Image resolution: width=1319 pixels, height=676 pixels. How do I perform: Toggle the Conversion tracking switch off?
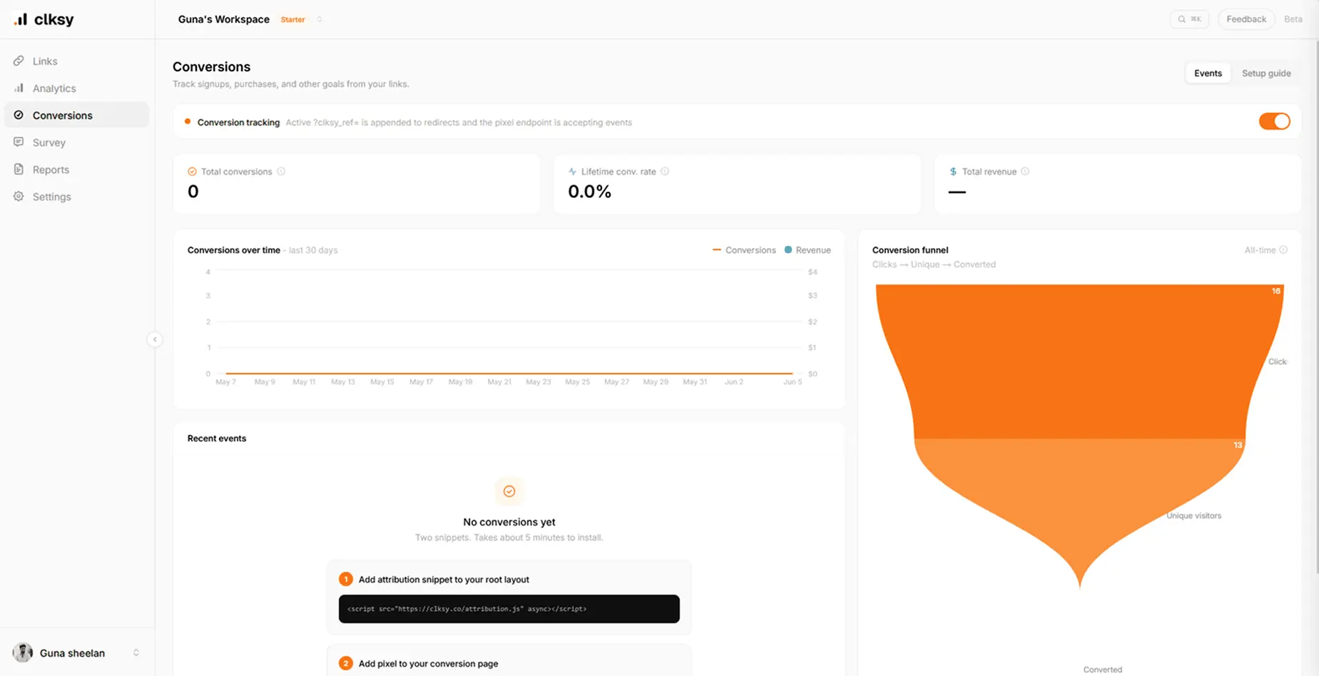pos(1274,121)
